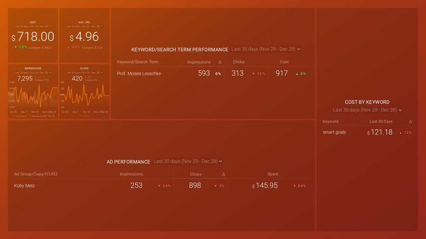The height and width of the screenshot is (239, 426).
Task: Click the green 10% decrease indicator under COST
Action: 20,47
